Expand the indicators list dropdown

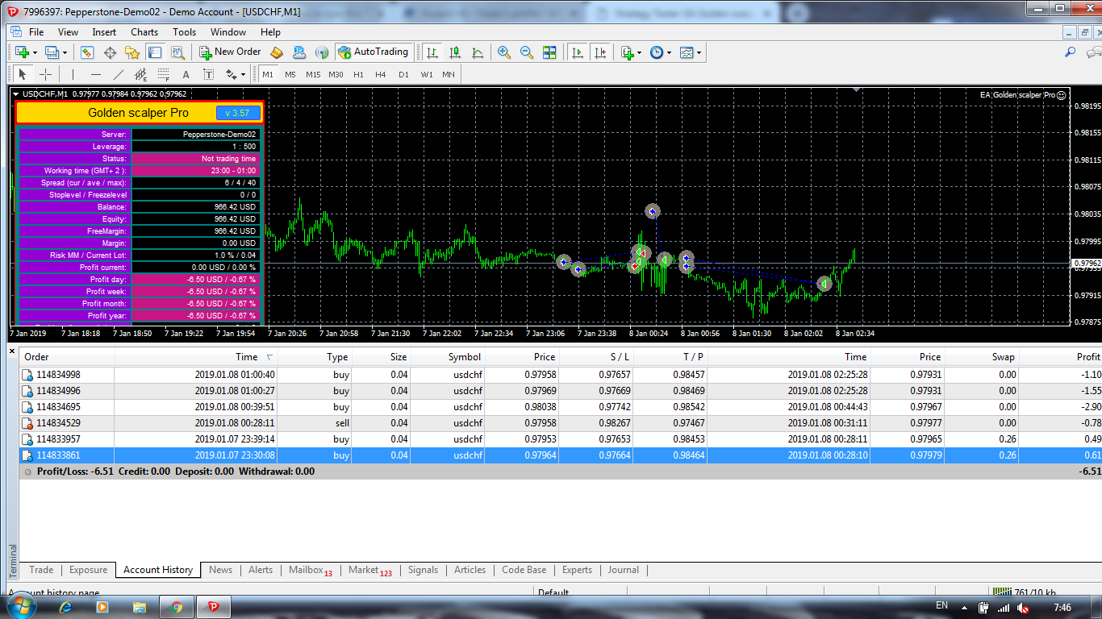(639, 52)
